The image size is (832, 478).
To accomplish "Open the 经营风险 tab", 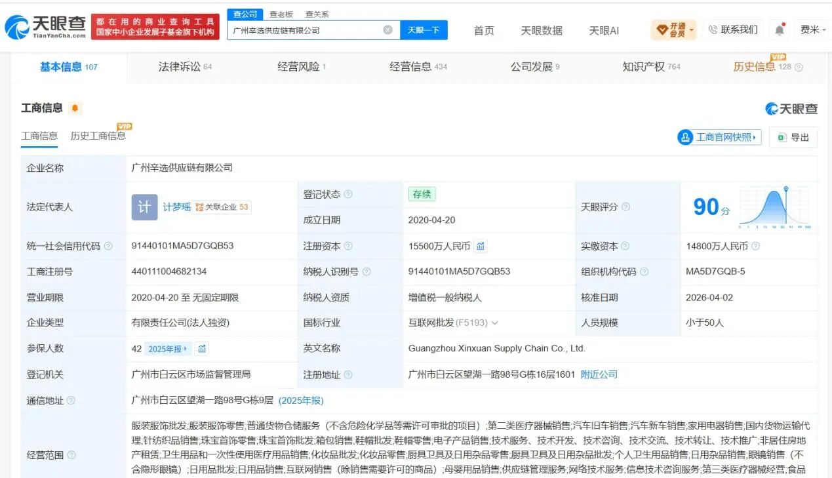I will click(x=302, y=67).
